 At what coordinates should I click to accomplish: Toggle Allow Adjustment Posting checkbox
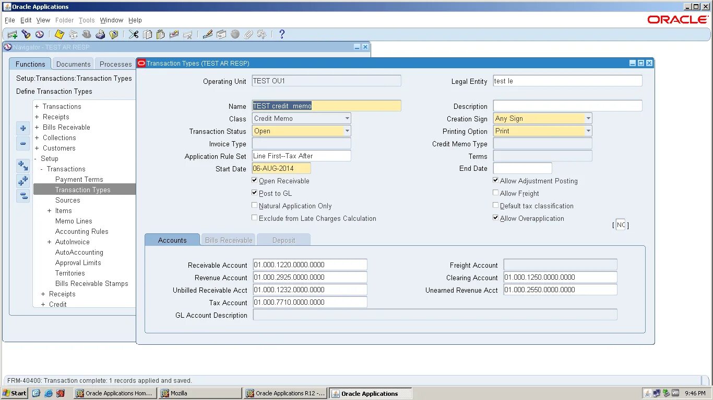[495, 180]
